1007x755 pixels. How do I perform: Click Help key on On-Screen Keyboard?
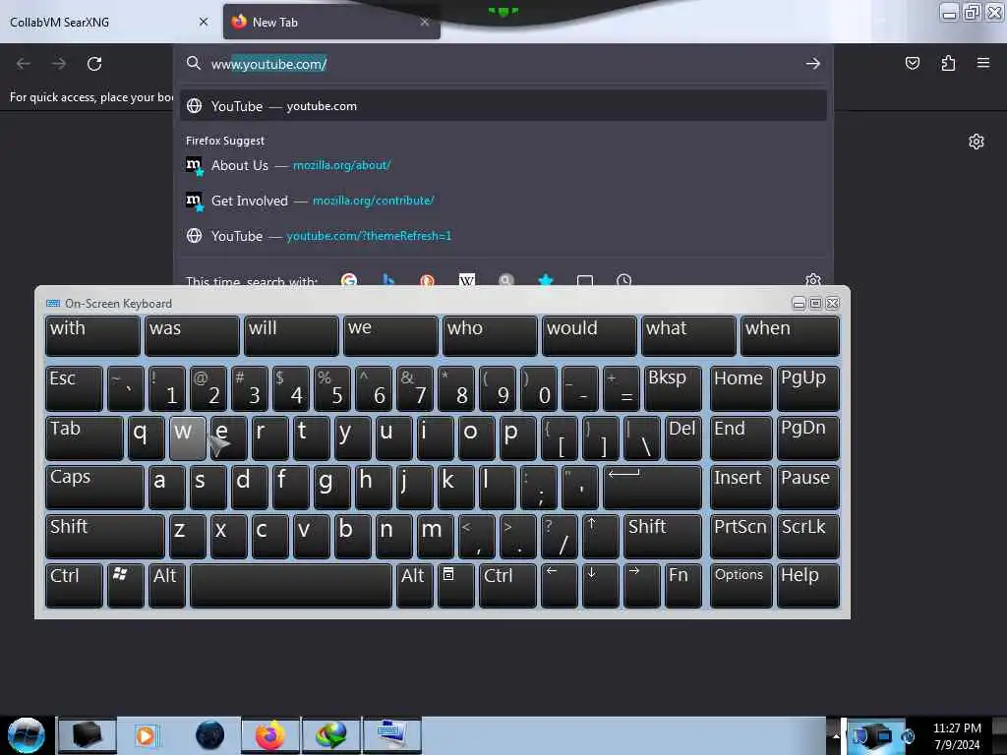(x=808, y=585)
